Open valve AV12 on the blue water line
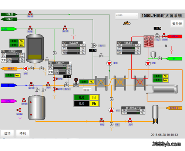The width and height of the screenshot is (185, 151). [31, 84]
